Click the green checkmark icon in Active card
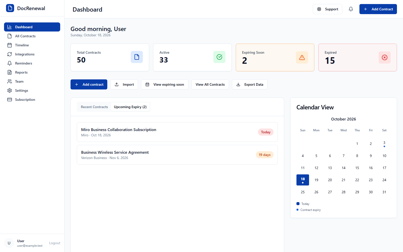This screenshot has width=403, height=252. click(219, 57)
